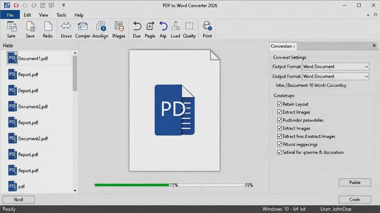This screenshot has height=213, width=380.
Task: Select Document1.pdf in the file list
Action: pos(39,58)
